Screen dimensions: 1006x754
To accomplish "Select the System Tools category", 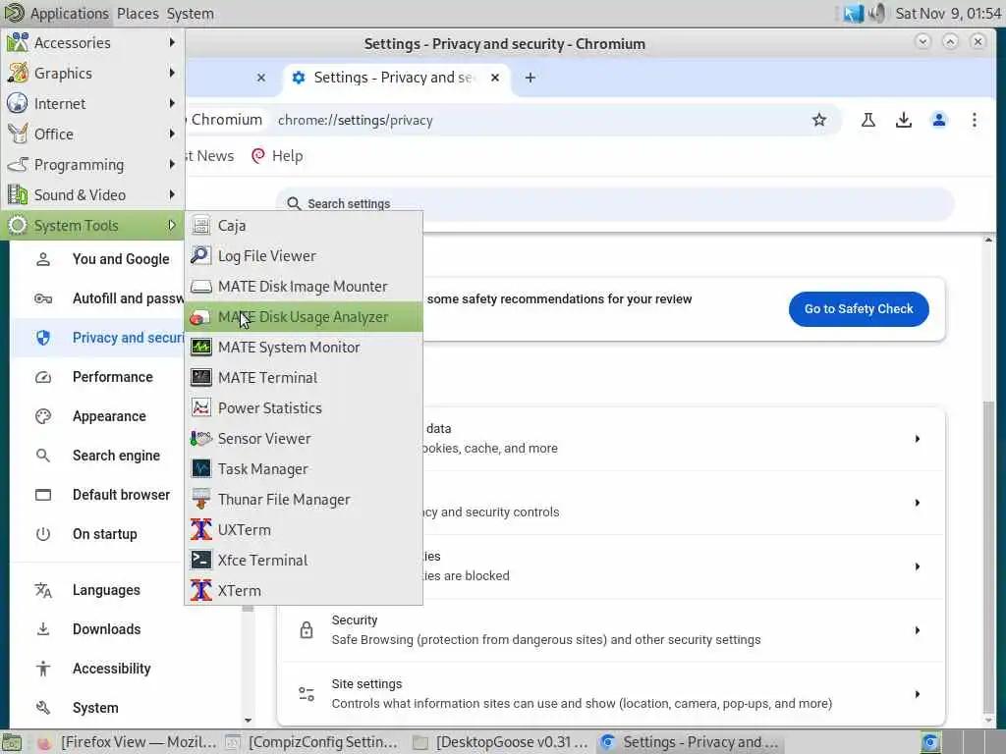I will click(92, 226).
